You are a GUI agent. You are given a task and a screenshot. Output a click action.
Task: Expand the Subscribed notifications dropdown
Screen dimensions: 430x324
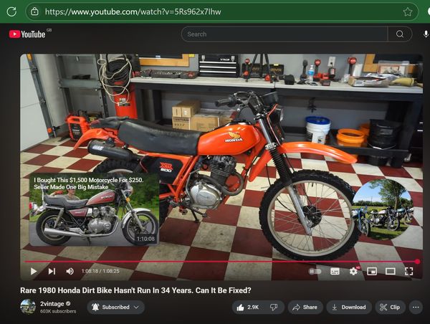point(115,307)
